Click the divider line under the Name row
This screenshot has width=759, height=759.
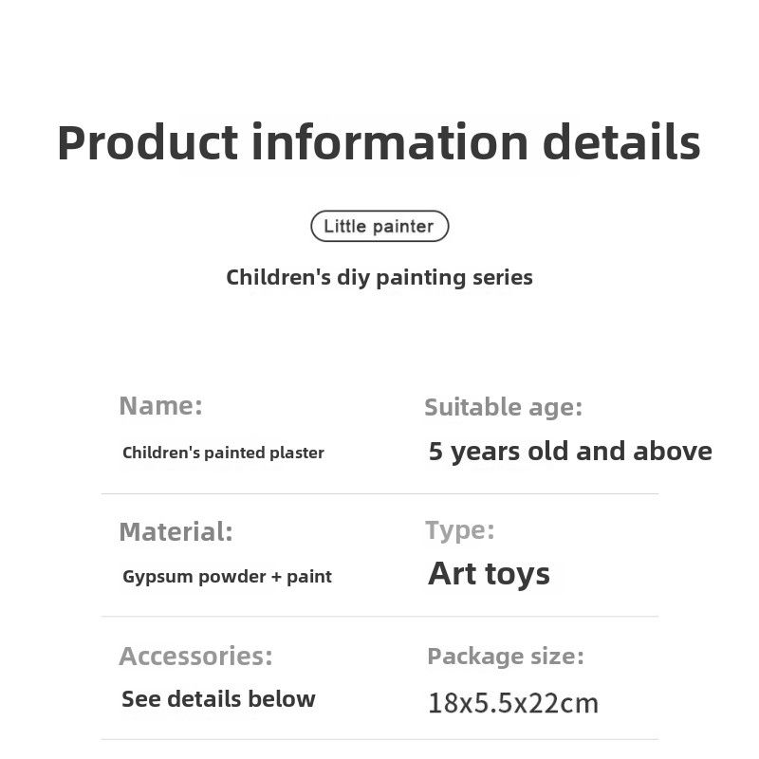click(379, 493)
